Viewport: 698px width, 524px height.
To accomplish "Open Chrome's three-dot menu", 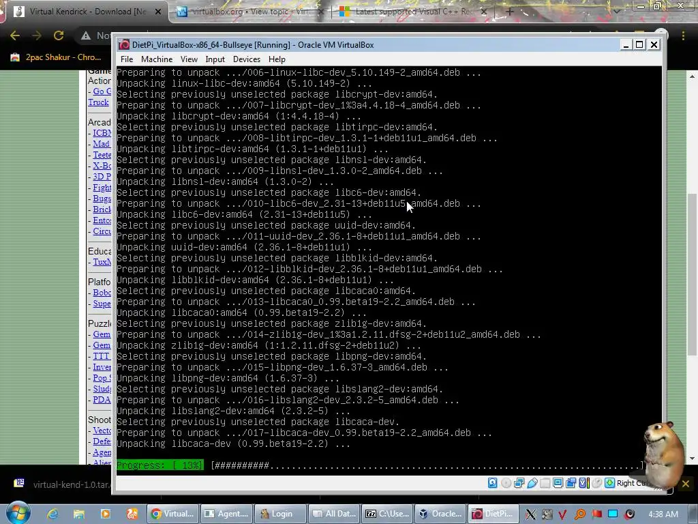I will click(683, 35).
